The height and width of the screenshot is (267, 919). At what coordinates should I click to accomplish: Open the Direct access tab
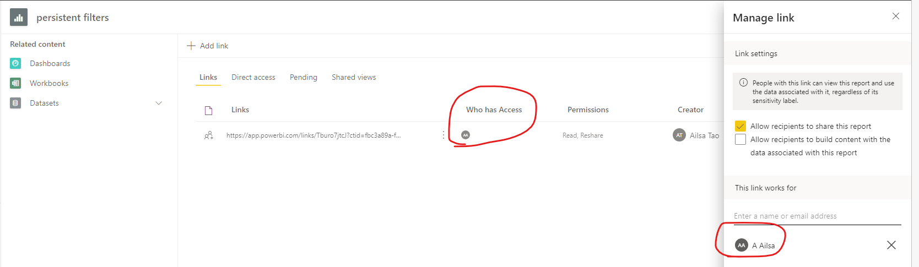tap(253, 77)
